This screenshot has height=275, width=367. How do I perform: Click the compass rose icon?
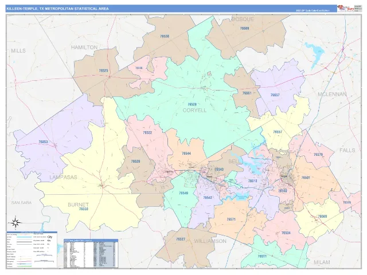point(15,222)
